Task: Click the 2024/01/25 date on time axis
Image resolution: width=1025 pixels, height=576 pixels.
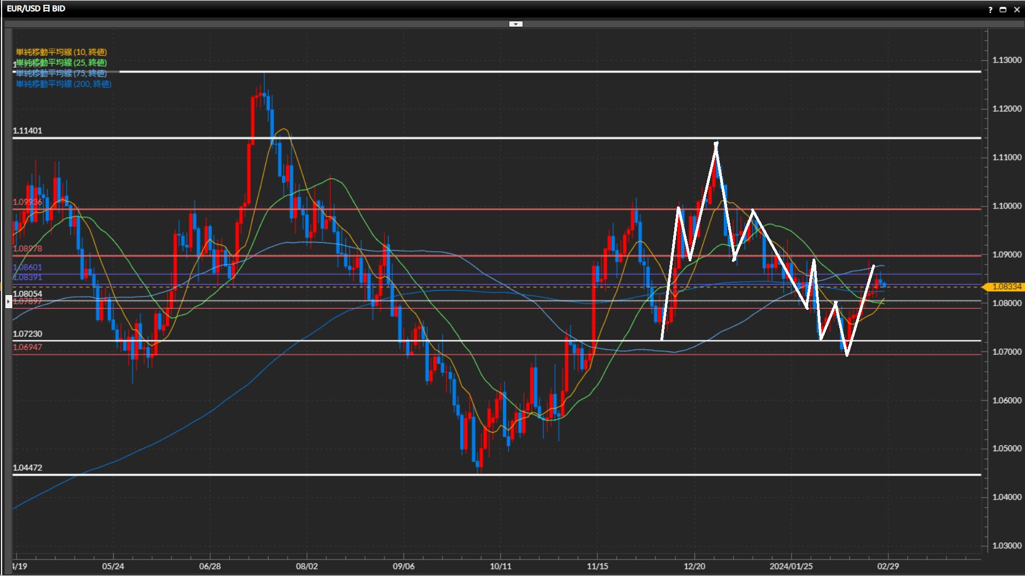Action: (x=791, y=566)
